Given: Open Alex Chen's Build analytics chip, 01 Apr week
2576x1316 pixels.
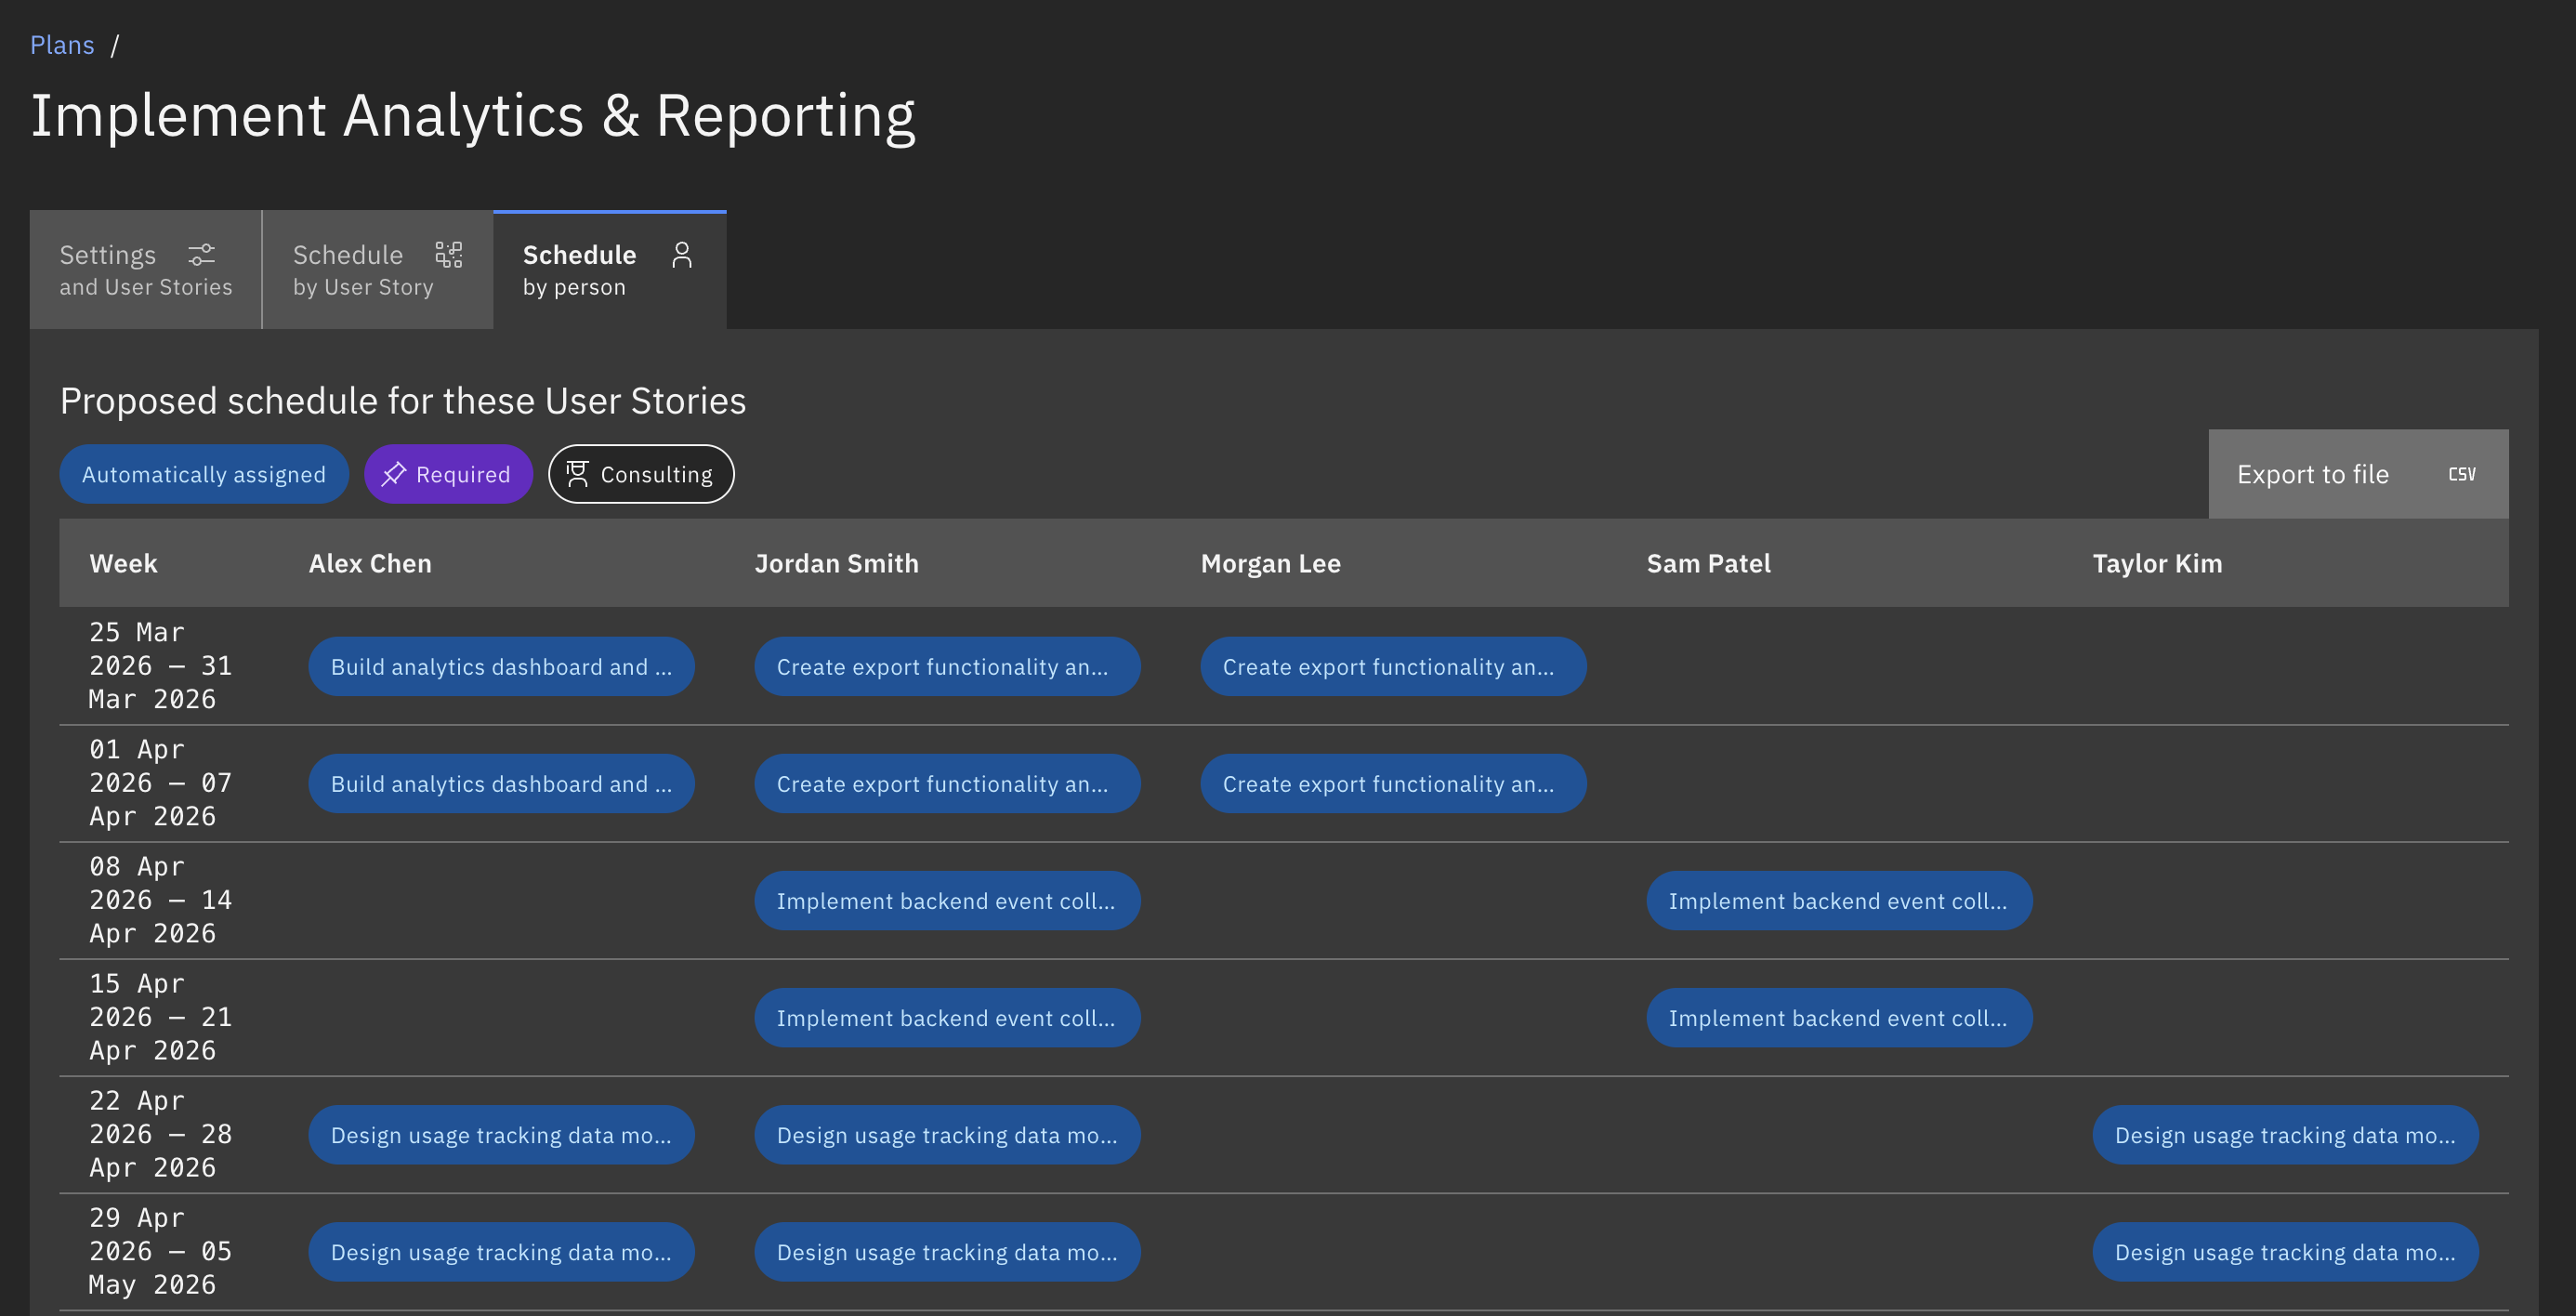Looking at the screenshot, I should click(502, 784).
